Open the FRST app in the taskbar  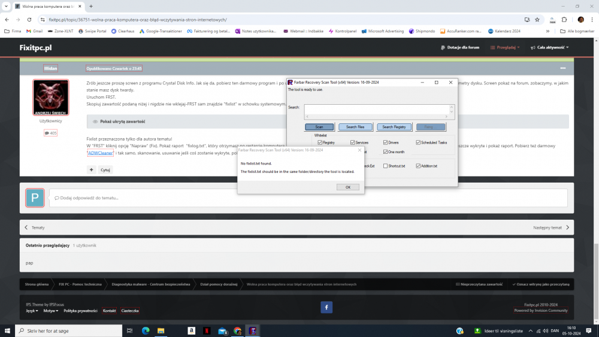(253, 330)
